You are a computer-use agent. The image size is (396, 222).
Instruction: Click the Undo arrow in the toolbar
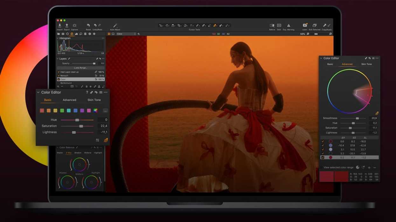(95, 25)
